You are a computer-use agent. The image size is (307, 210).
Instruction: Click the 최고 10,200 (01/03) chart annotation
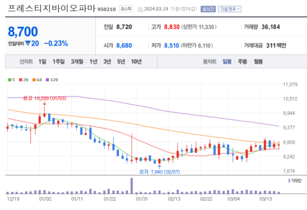click(x=44, y=98)
